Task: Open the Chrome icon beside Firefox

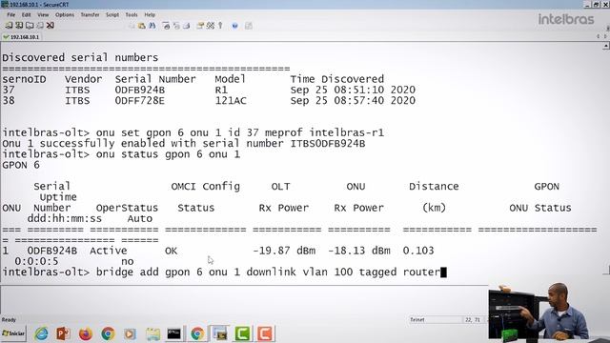Action: tap(108, 333)
